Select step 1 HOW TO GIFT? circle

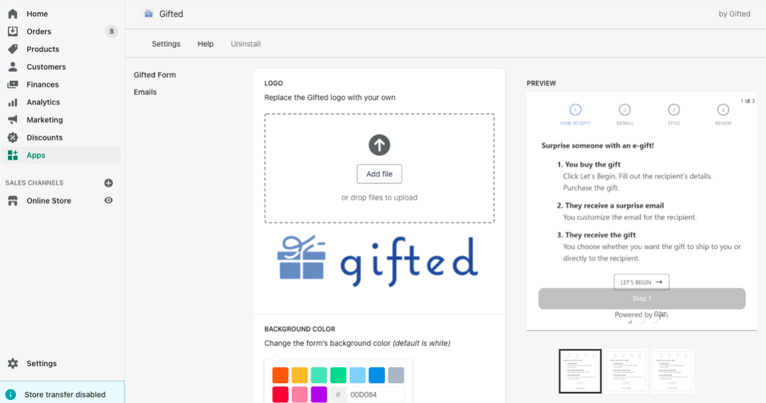click(575, 110)
